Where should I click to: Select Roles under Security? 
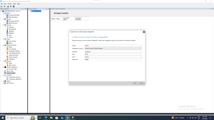click(10, 63)
